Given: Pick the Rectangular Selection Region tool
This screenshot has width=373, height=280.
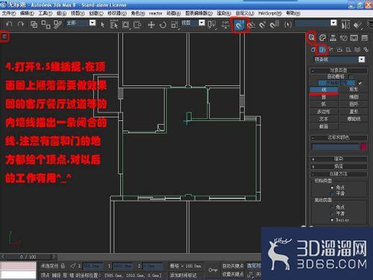Looking at the screenshot, I should point(126,25).
